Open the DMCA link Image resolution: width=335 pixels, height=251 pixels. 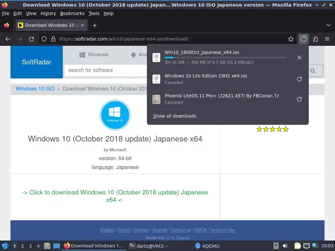[201, 230]
